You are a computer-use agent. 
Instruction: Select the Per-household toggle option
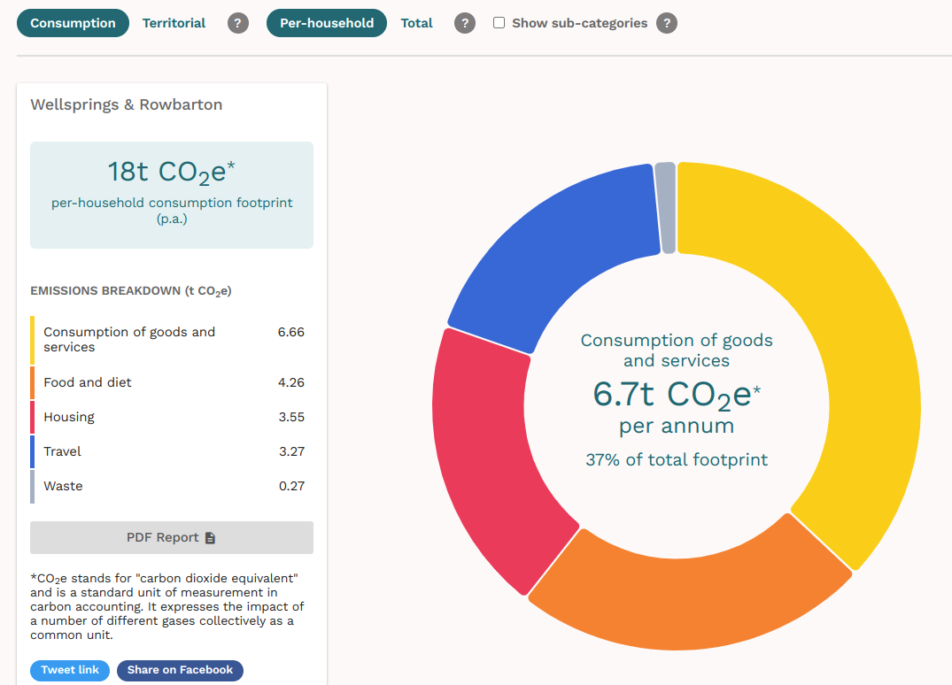(x=326, y=23)
